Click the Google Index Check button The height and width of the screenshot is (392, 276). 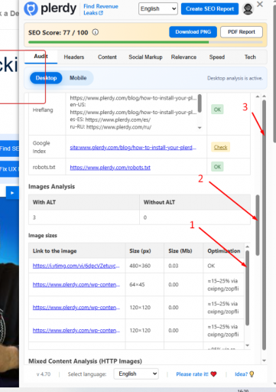click(220, 147)
